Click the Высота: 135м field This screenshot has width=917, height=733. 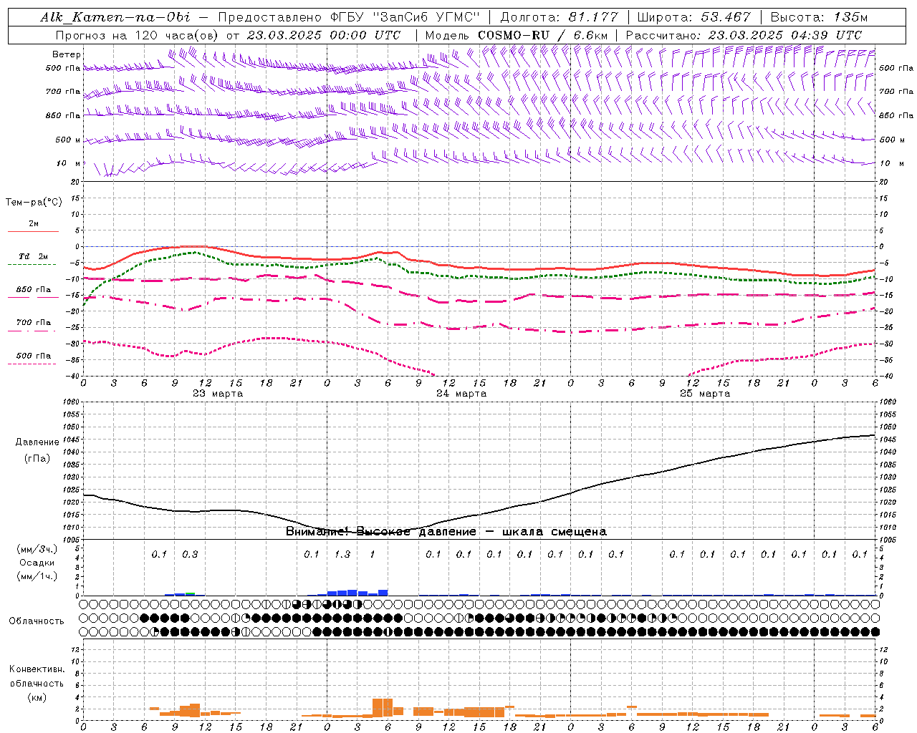point(819,17)
